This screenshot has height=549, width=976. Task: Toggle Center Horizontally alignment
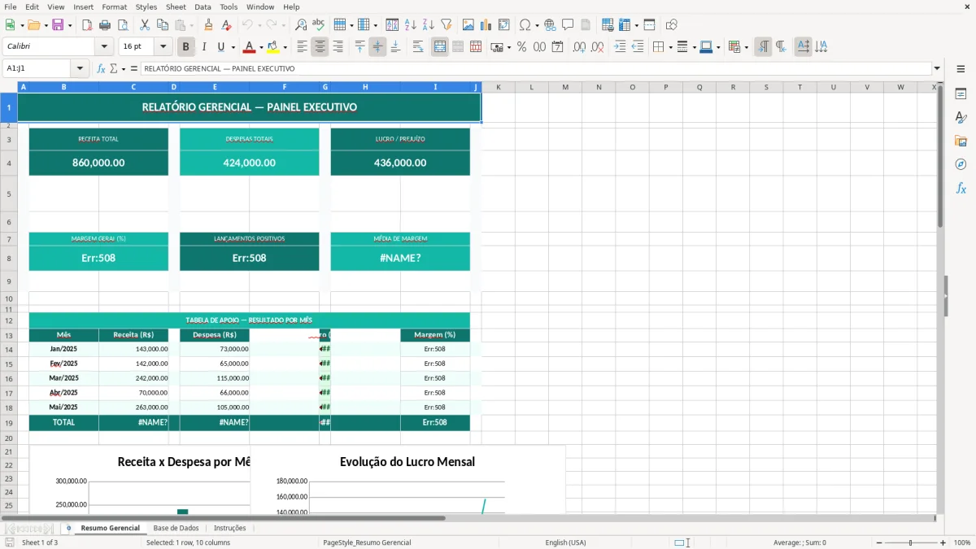pos(320,47)
